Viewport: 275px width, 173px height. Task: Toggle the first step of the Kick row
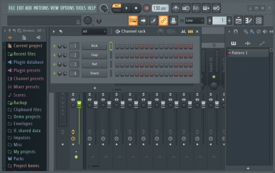tap(117, 46)
